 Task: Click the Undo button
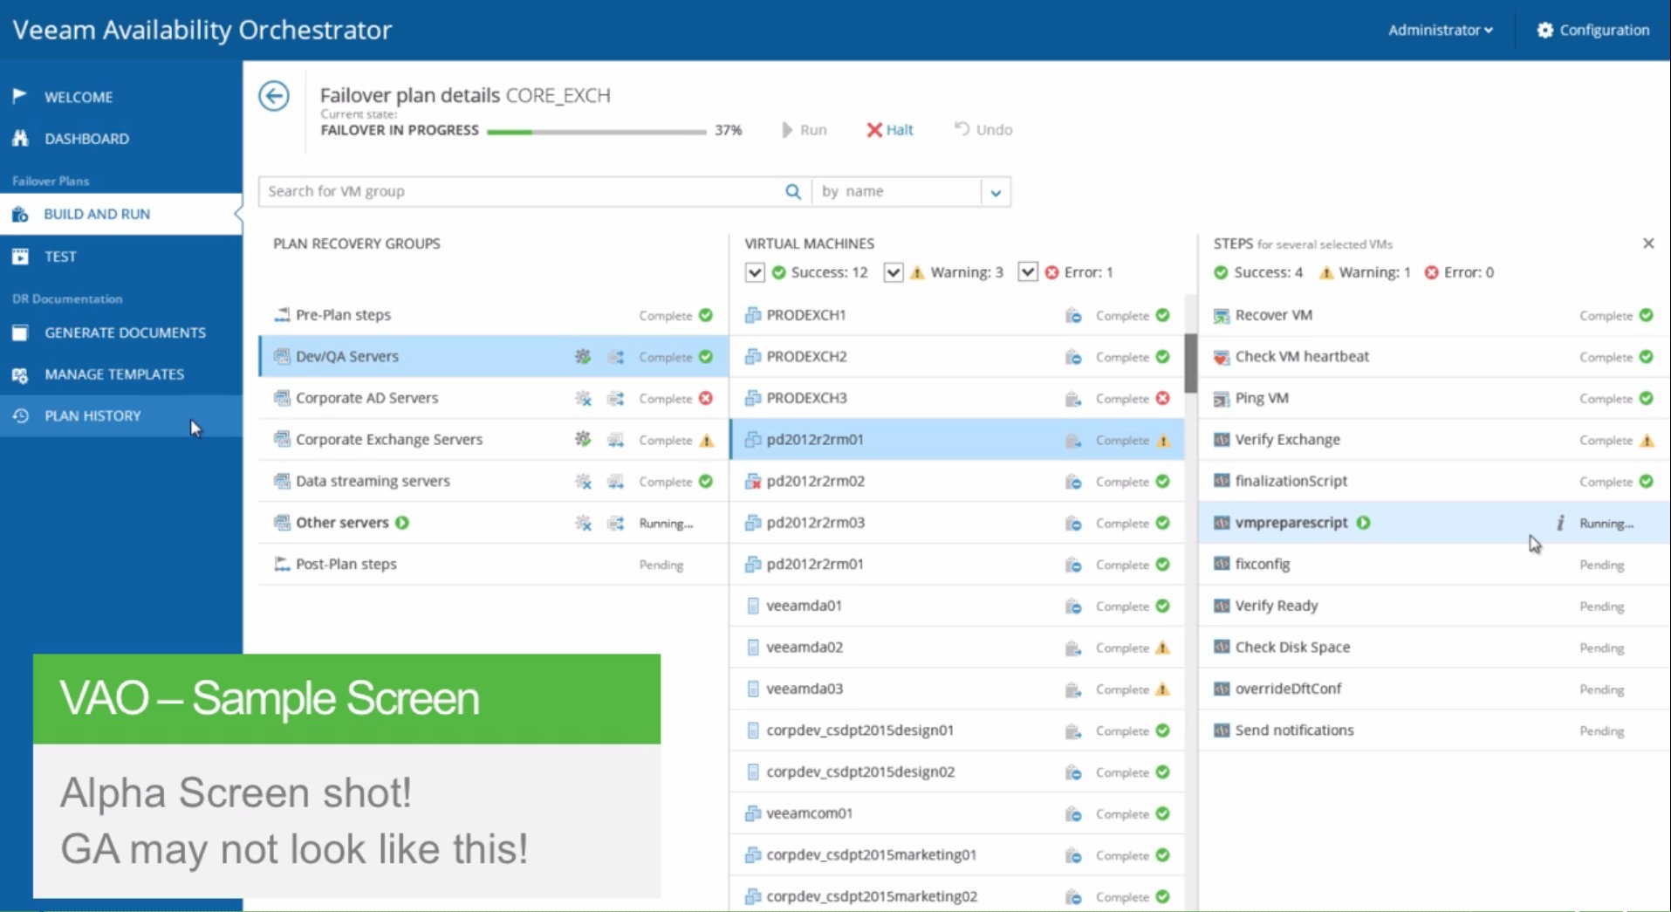point(983,129)
